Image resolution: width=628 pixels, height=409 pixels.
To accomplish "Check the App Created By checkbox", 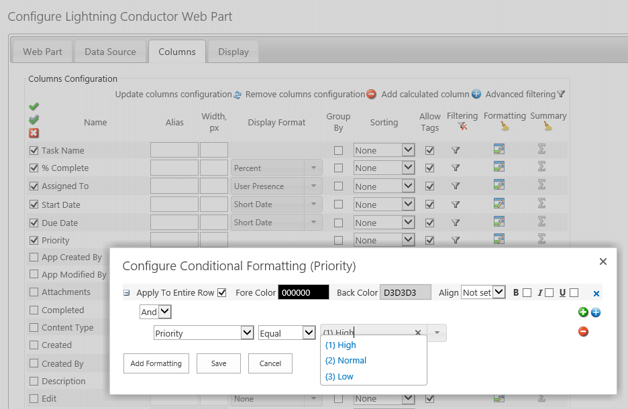I will pos(34,257).
